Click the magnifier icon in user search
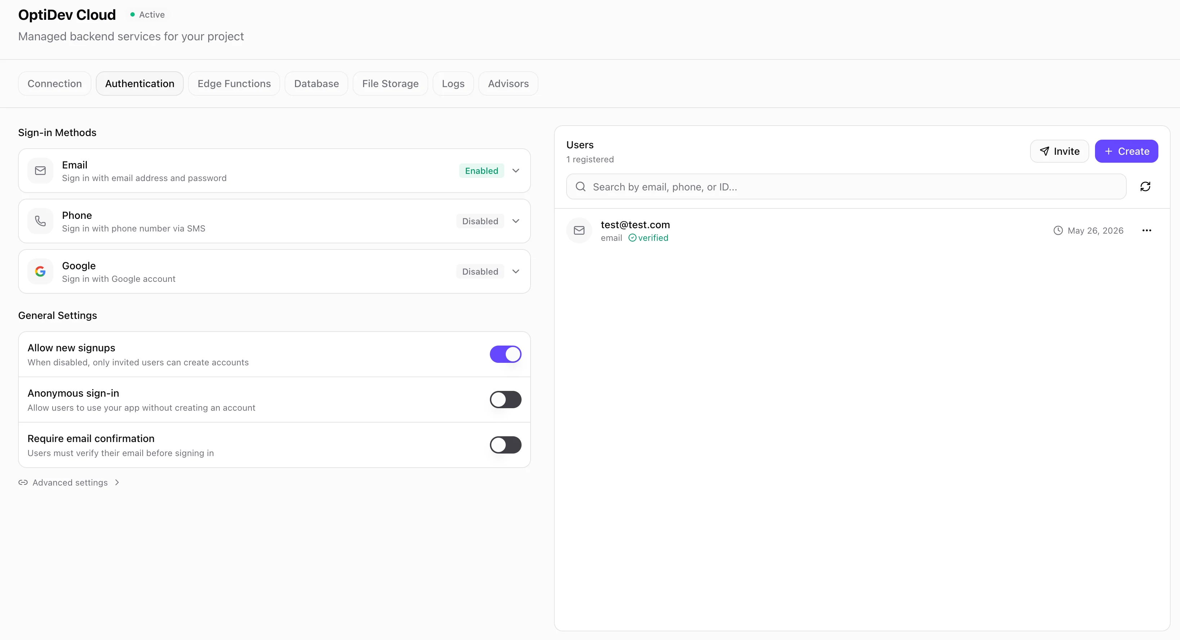 [580, 186]
